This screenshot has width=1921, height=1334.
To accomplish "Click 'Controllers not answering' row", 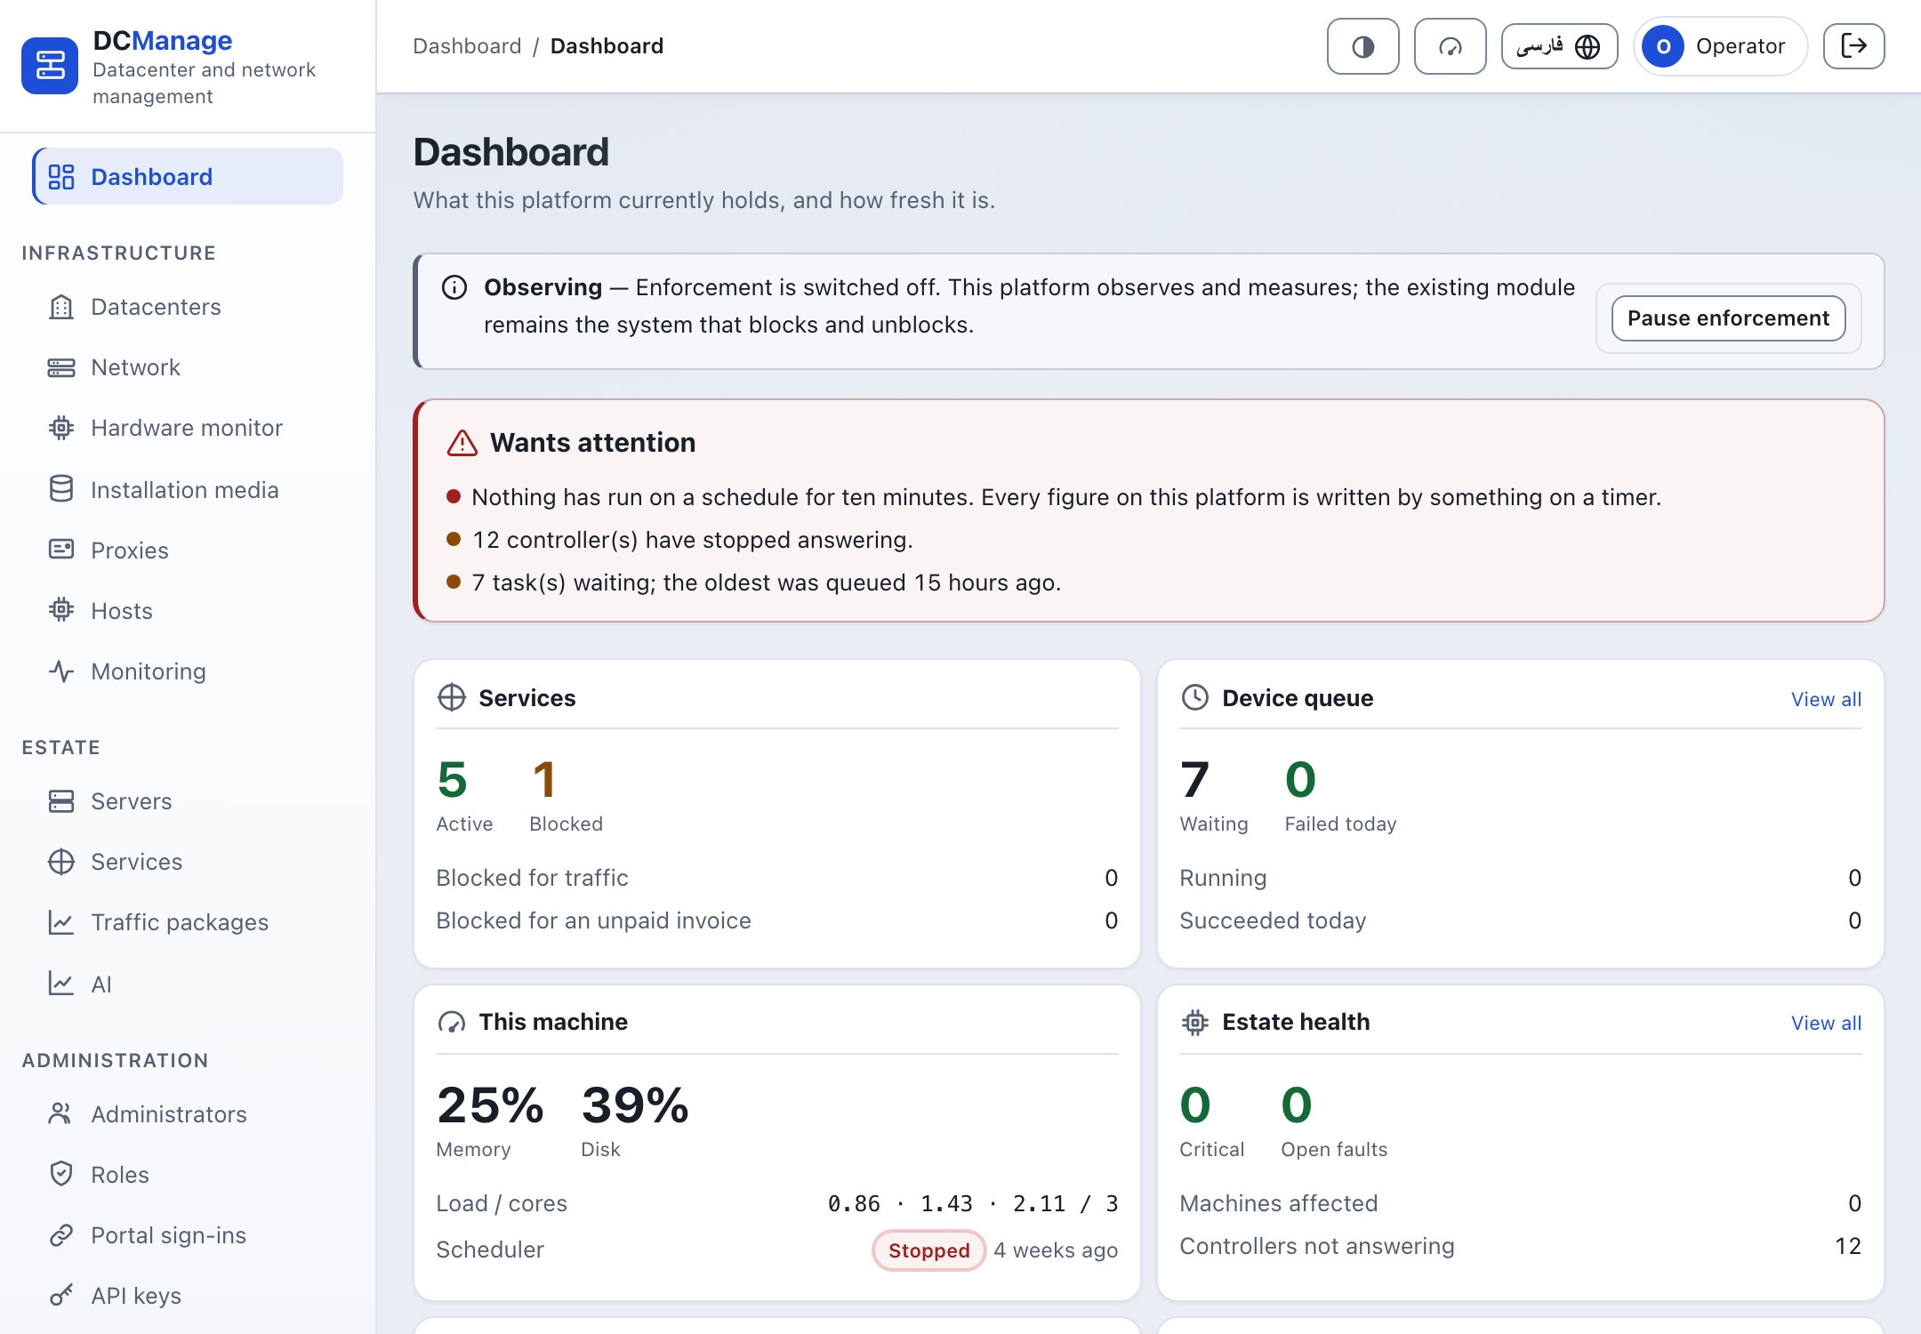I will [1521, 1246].
